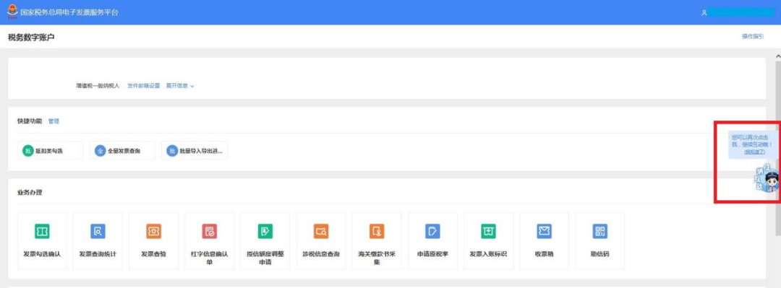Open 批量导入导出进... quick function shortcut
The width and height of the screenshot is (781, 288).
(x=195, y=150)
